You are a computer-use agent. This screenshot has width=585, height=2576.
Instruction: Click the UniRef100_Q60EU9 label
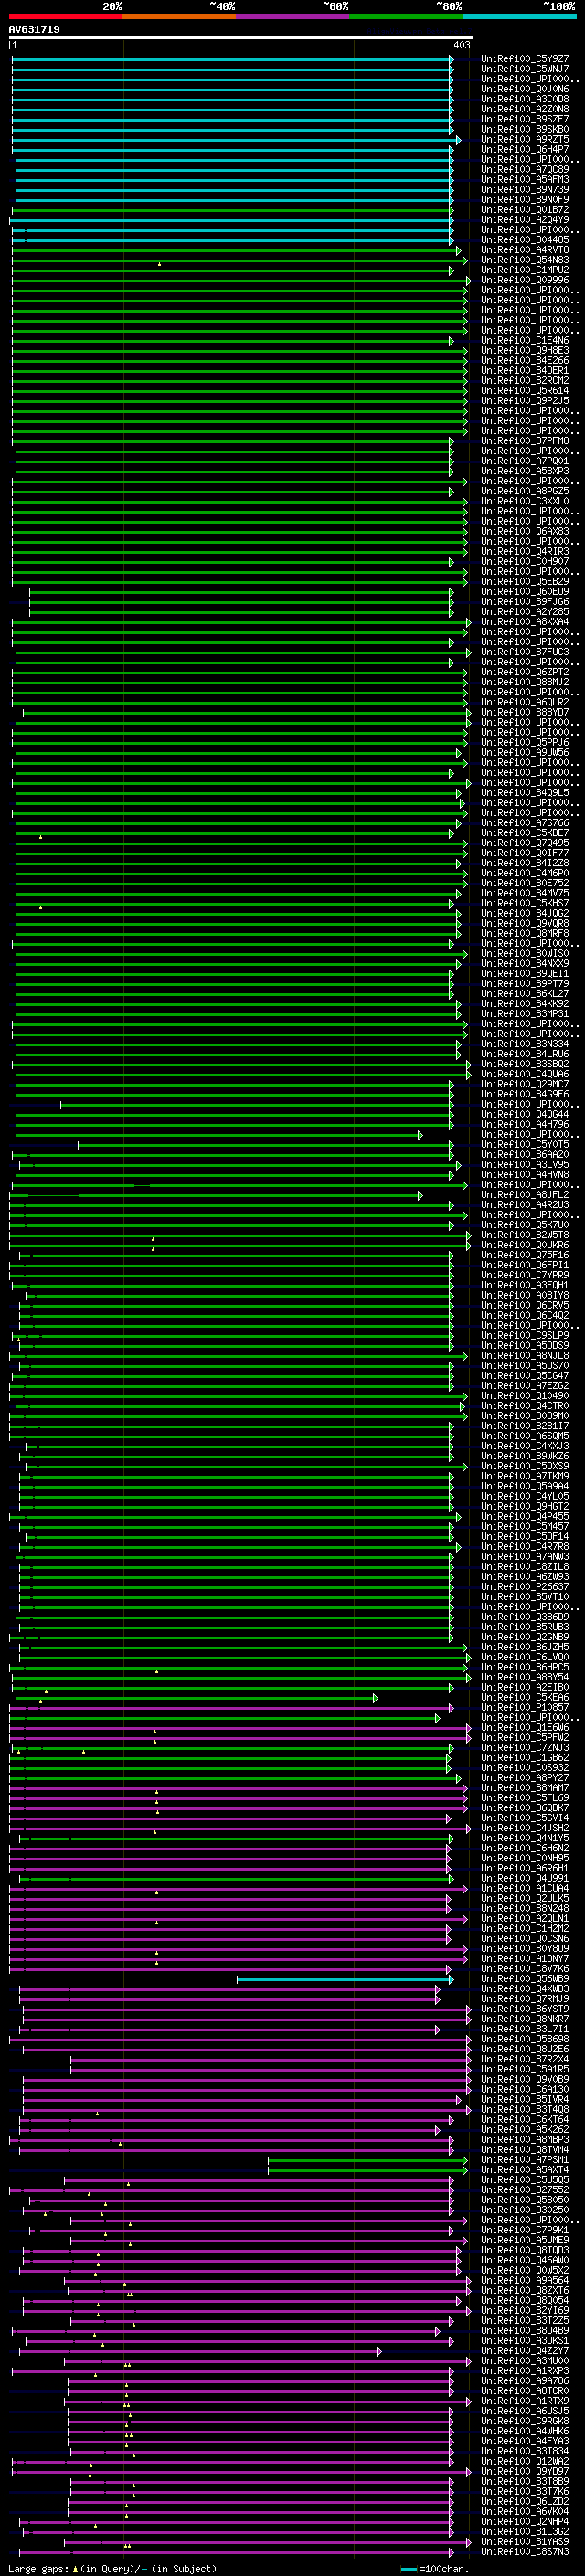[x=525, y=592]
